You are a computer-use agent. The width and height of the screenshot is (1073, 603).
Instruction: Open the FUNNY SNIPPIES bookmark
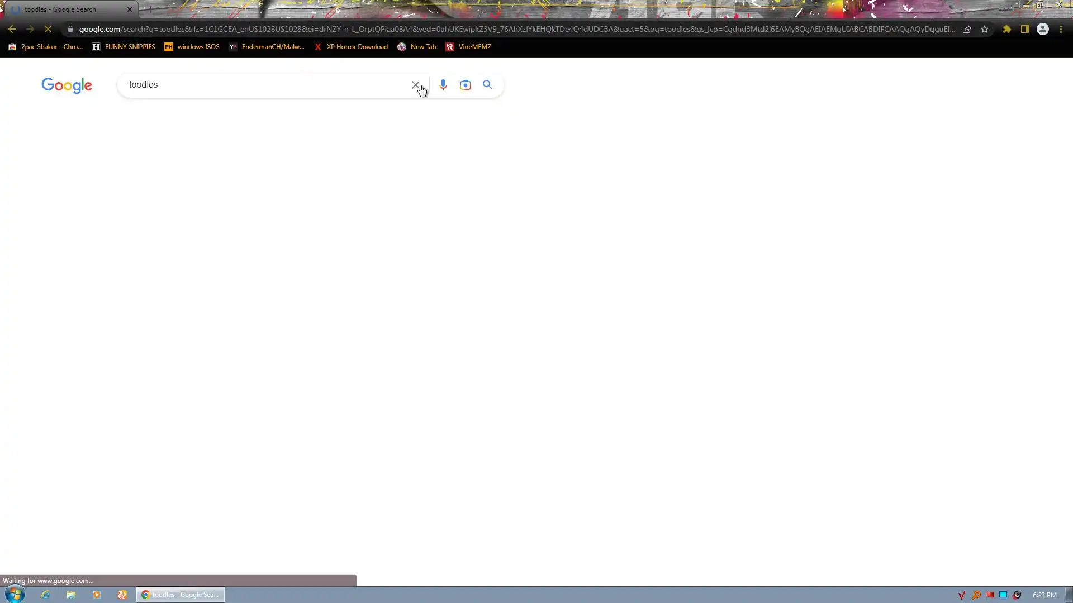(x=124, y=47)
